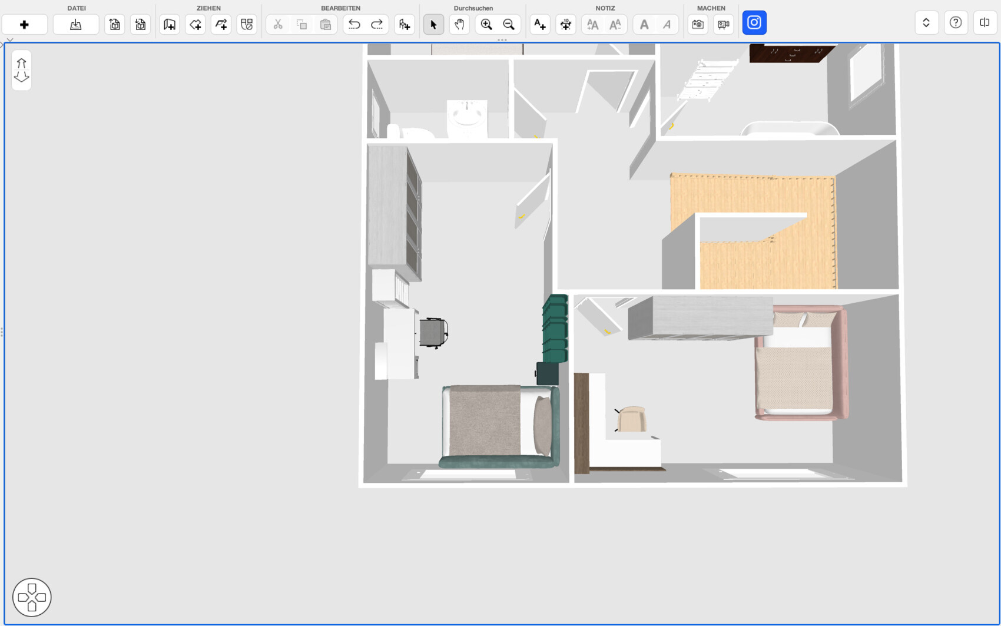The height and width of the screenshot is (626, 1001).
Task: Create a video with camcorder icon
Action: [723, 25]
